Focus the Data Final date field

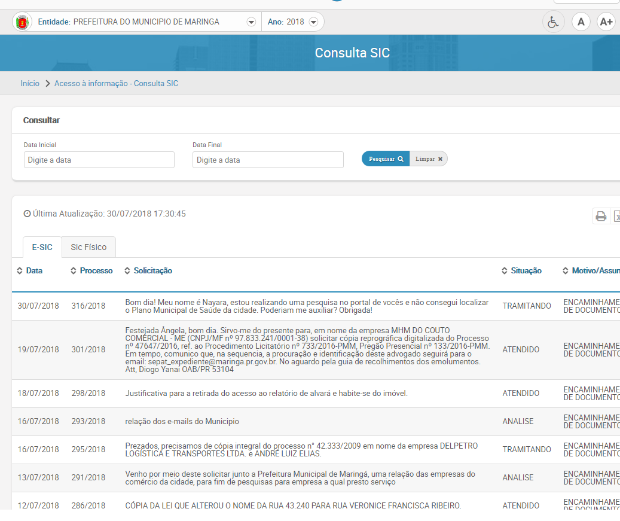coord(268,160)
